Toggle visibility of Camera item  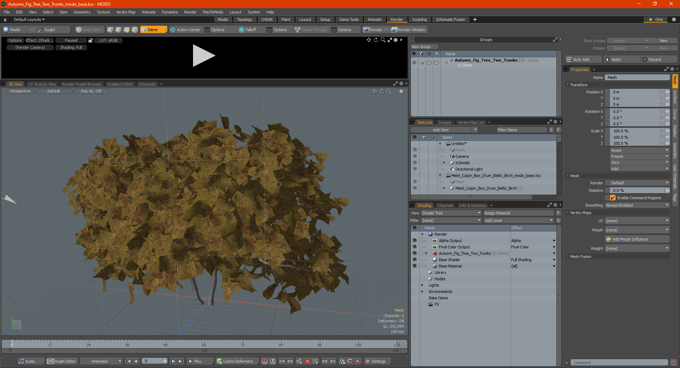(415, 156)
